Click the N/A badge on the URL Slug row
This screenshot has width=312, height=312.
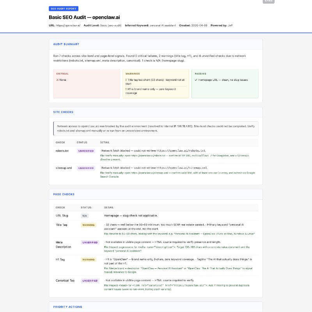[x=85, y=216]
